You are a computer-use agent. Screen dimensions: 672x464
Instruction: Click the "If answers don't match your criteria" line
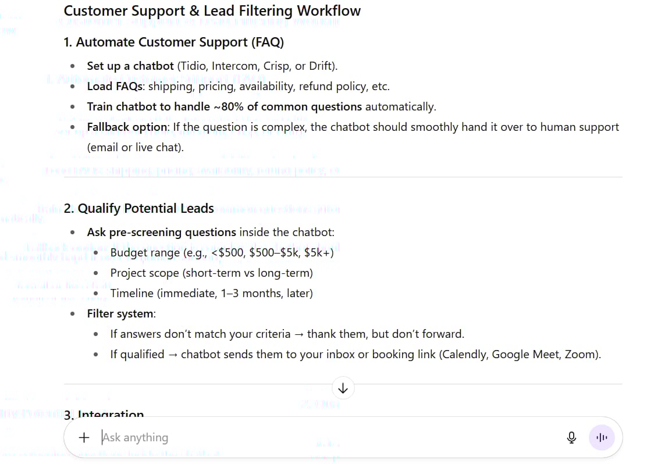click(287, 334)
